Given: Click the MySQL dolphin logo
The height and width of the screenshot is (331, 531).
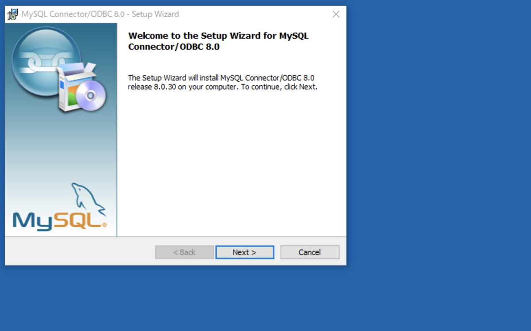Looking at the screenshot, I should [x=60, y=207].
